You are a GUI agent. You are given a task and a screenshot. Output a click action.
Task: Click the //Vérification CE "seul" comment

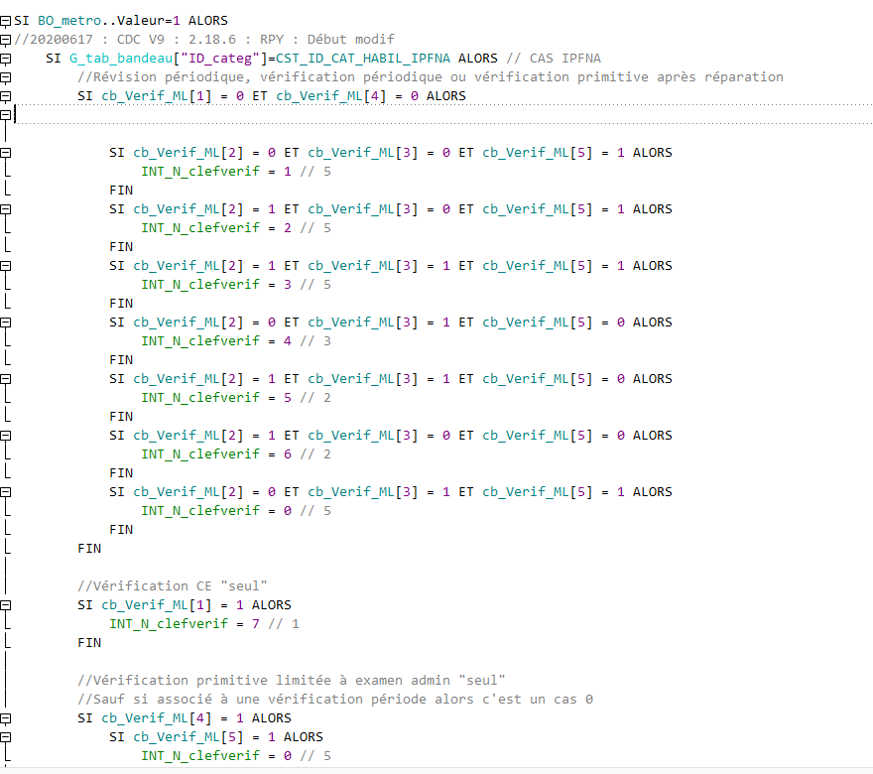(173, 586)
